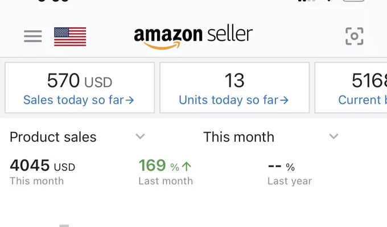The image size is (387, 227).
Task: Tap the battery indicator in status bar
Action: pos(353,1)
